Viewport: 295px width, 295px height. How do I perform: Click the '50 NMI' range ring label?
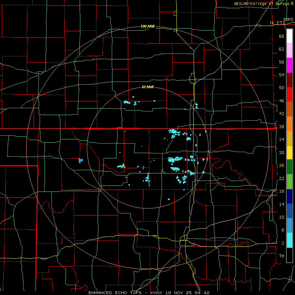tap(147, 87)
